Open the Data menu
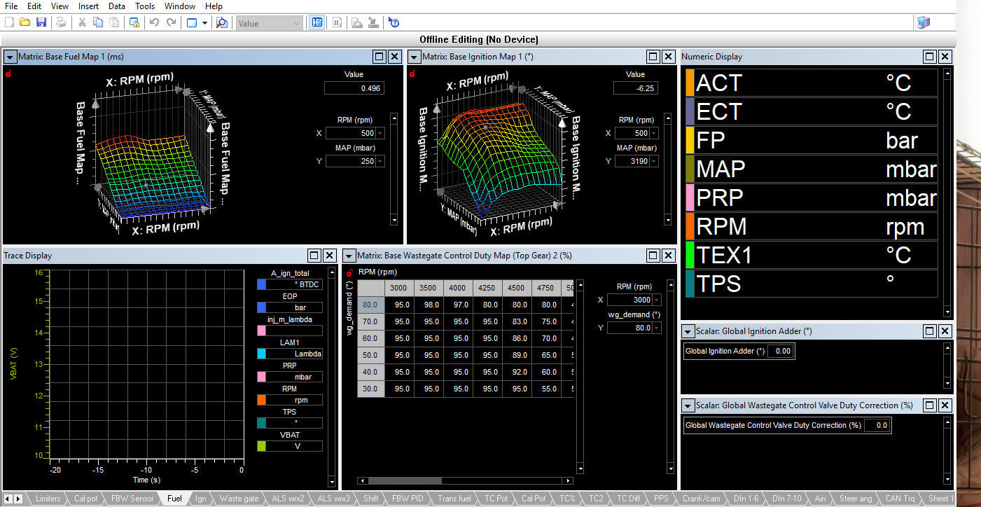Viewport: 981px width, 507px height. pyautogui.click(x=117, y=6)
